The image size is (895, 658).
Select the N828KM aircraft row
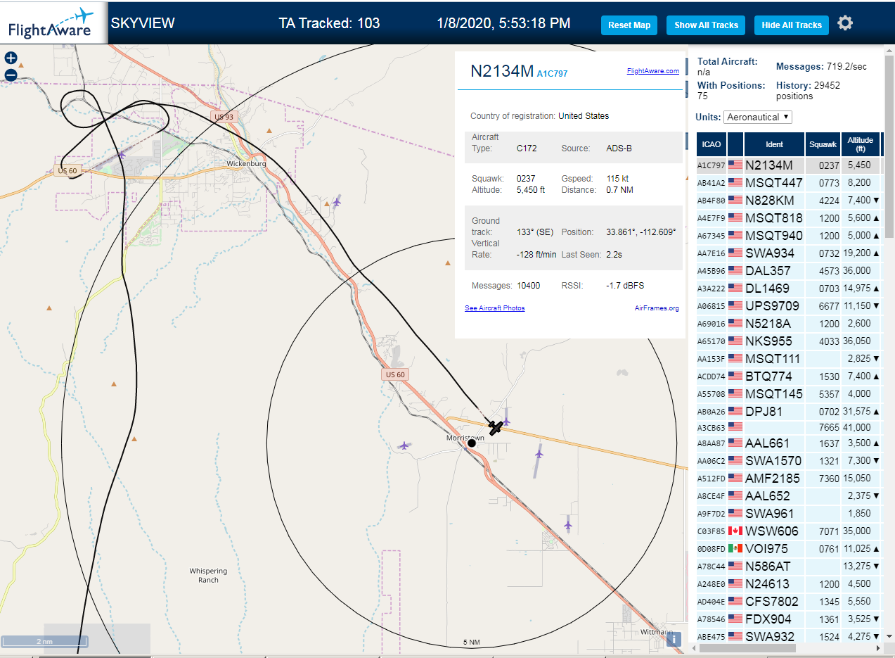click(x=790, y=201)
